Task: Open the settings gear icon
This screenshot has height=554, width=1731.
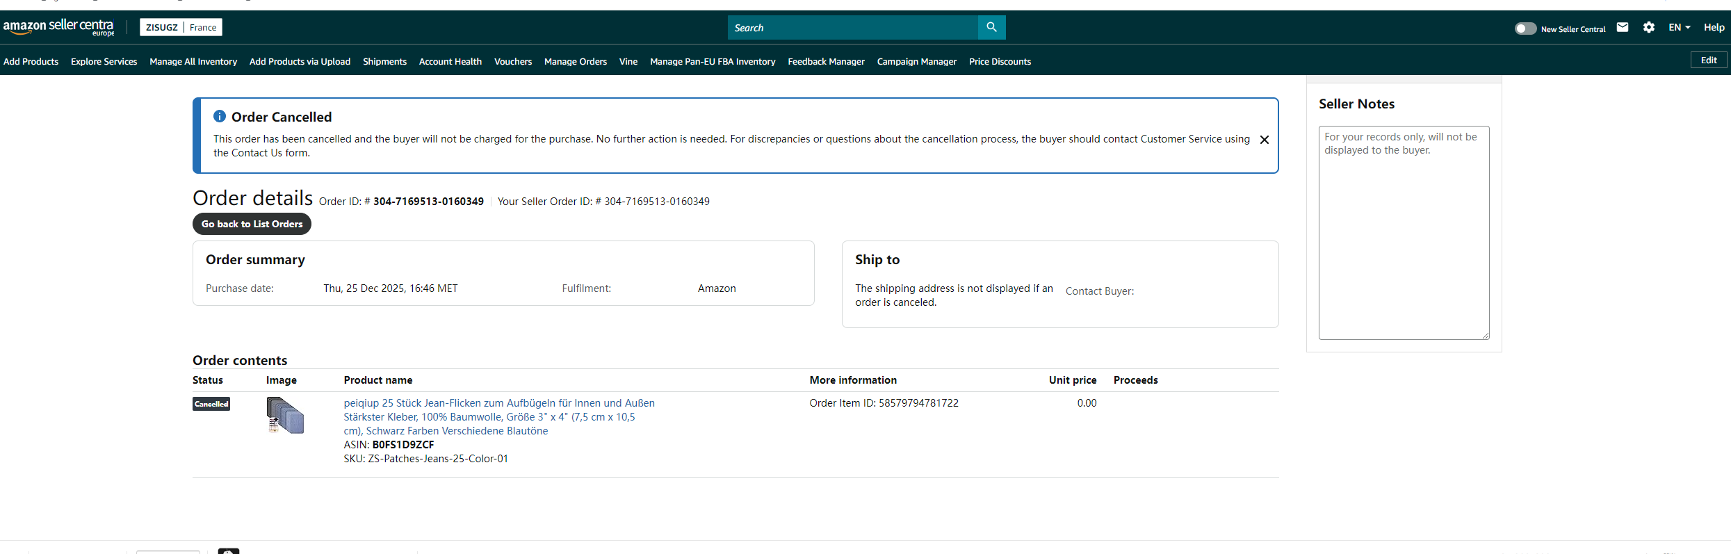Action: pos(1649,27)
